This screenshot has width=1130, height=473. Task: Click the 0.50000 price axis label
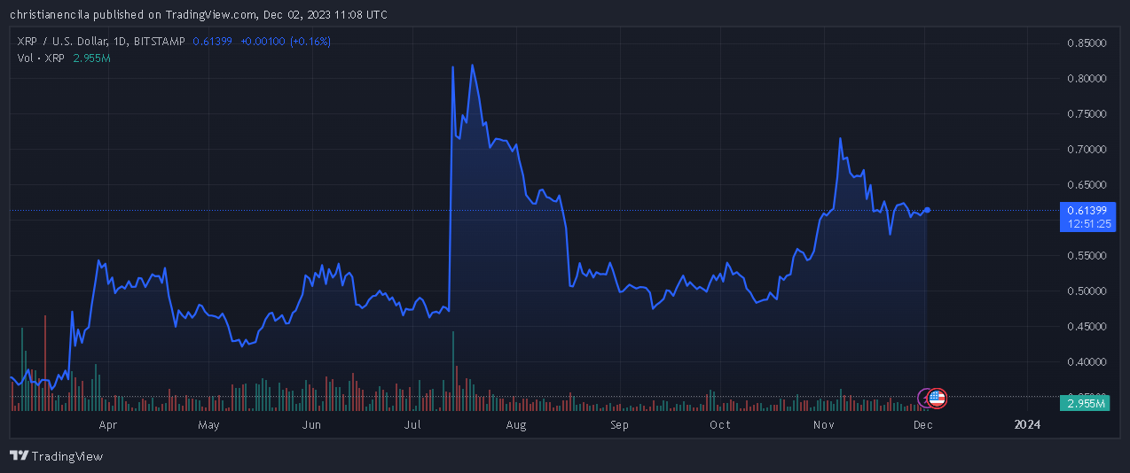[1087, 291]
